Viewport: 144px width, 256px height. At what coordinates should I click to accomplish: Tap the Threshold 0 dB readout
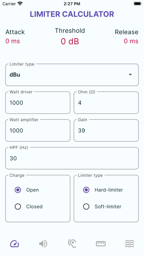[x=70, y=41]
